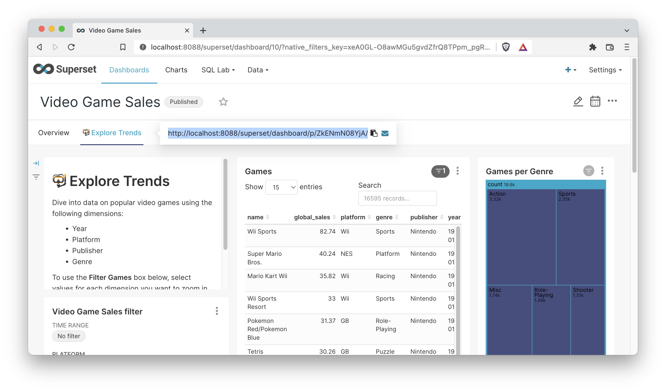
Task: Open the Charts menu item
Action: (176, 70)
